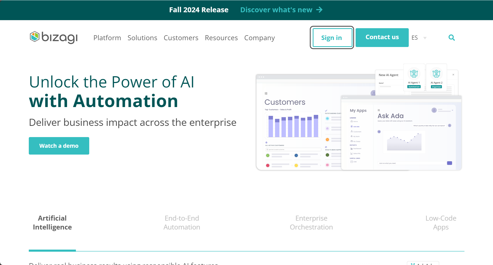
Task: Click the AI Agent 1 Summarizer card
Action: coord(414,78)
